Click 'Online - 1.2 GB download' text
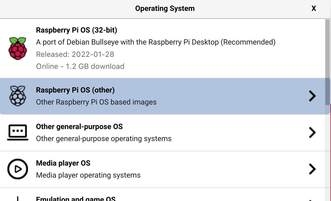The height and width of the screenshot is (201, 331). (x=80, y=67)
